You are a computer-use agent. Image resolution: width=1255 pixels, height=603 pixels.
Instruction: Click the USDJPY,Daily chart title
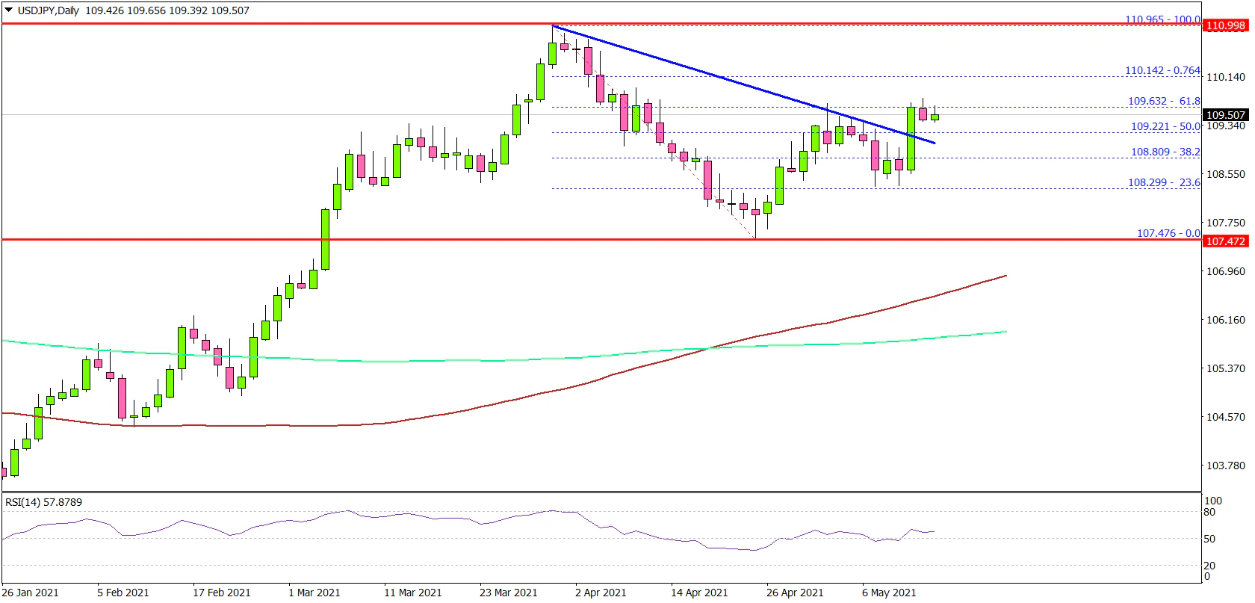tap(48, 10)
